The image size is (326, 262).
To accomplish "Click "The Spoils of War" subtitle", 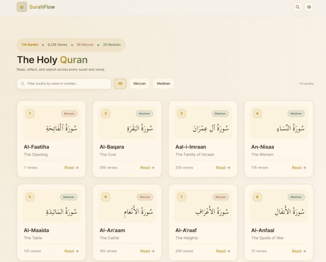I will coord(267,238).
